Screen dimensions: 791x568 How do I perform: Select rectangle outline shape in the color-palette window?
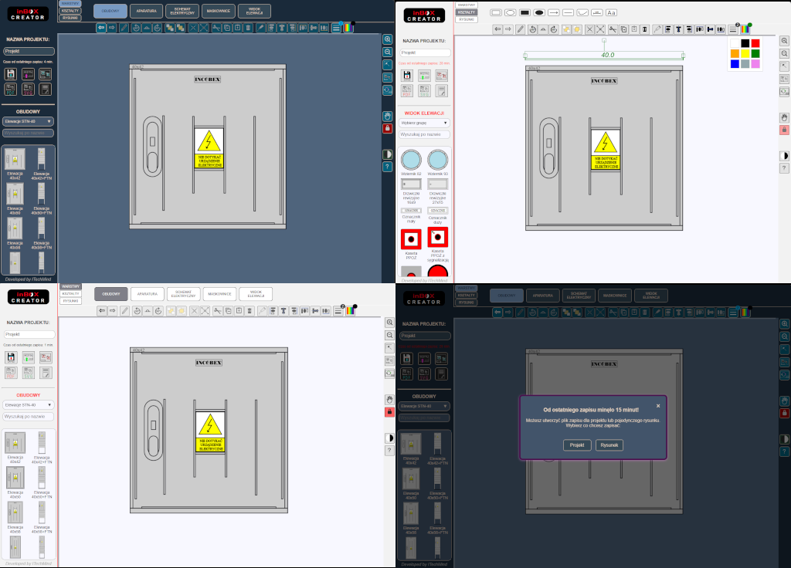pos(496,12)
